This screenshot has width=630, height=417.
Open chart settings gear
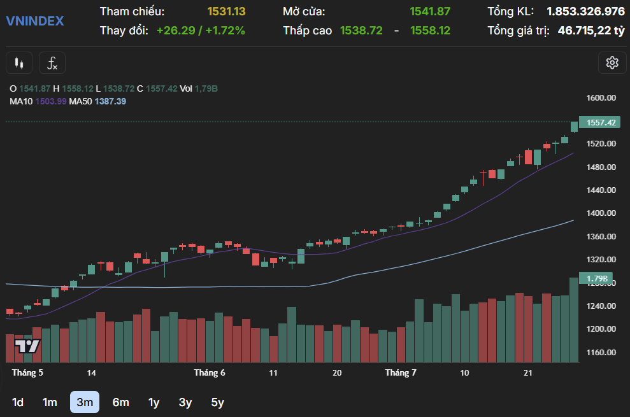coord(612,62)
